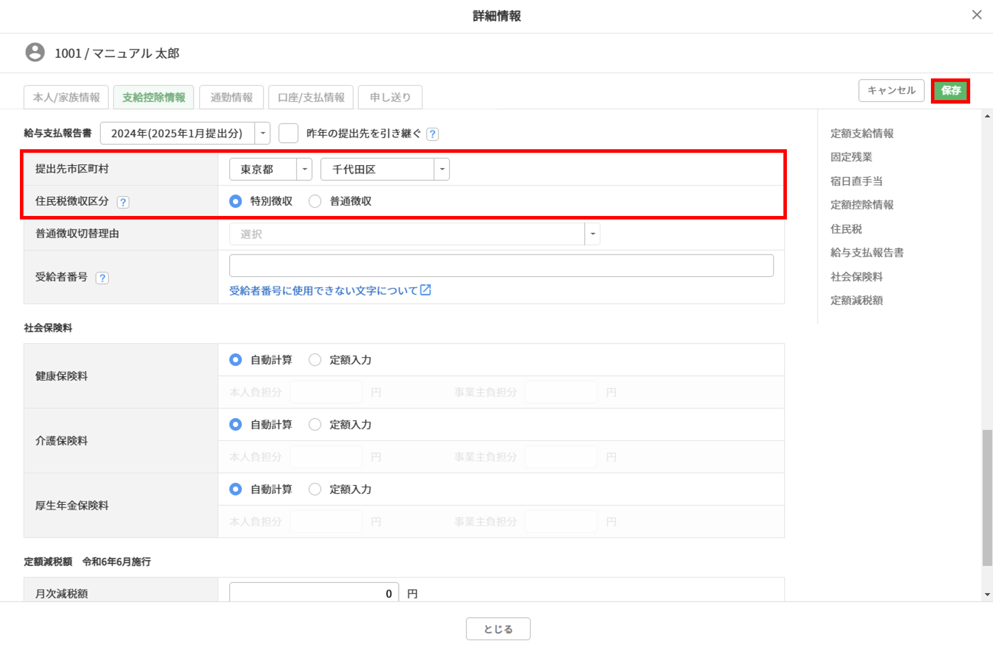This screenshot has height=652, width=993.
Task: Click the employee name 1001 / マニュアル 太郎
Action: (117, 53)
